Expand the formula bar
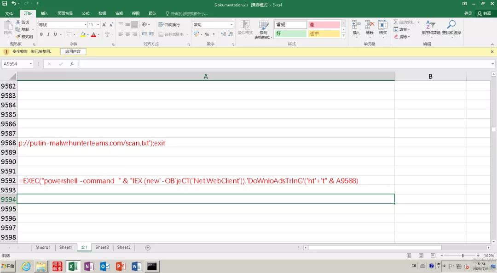Viewport: 497px width, 273px height. [492, 64]
